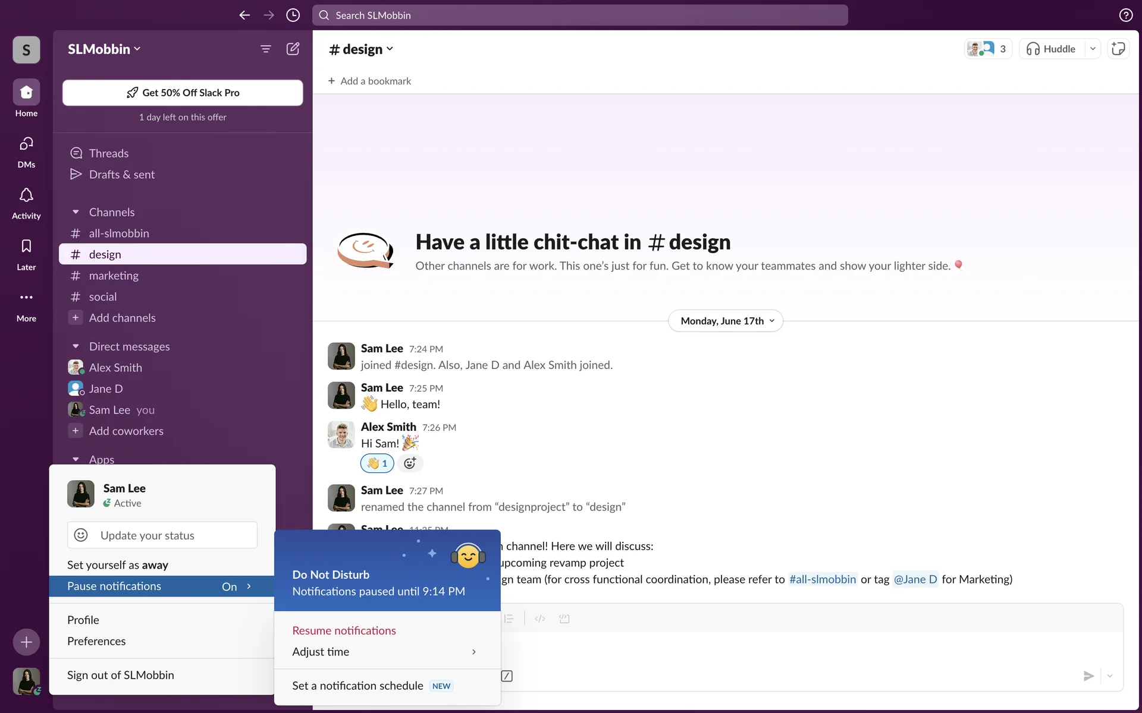
Task: Open the #all-slmobbin channel link
Action: point(822,579)
